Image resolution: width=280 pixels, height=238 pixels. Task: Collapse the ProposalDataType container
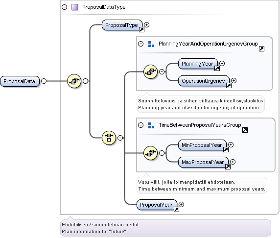(64, 7)
